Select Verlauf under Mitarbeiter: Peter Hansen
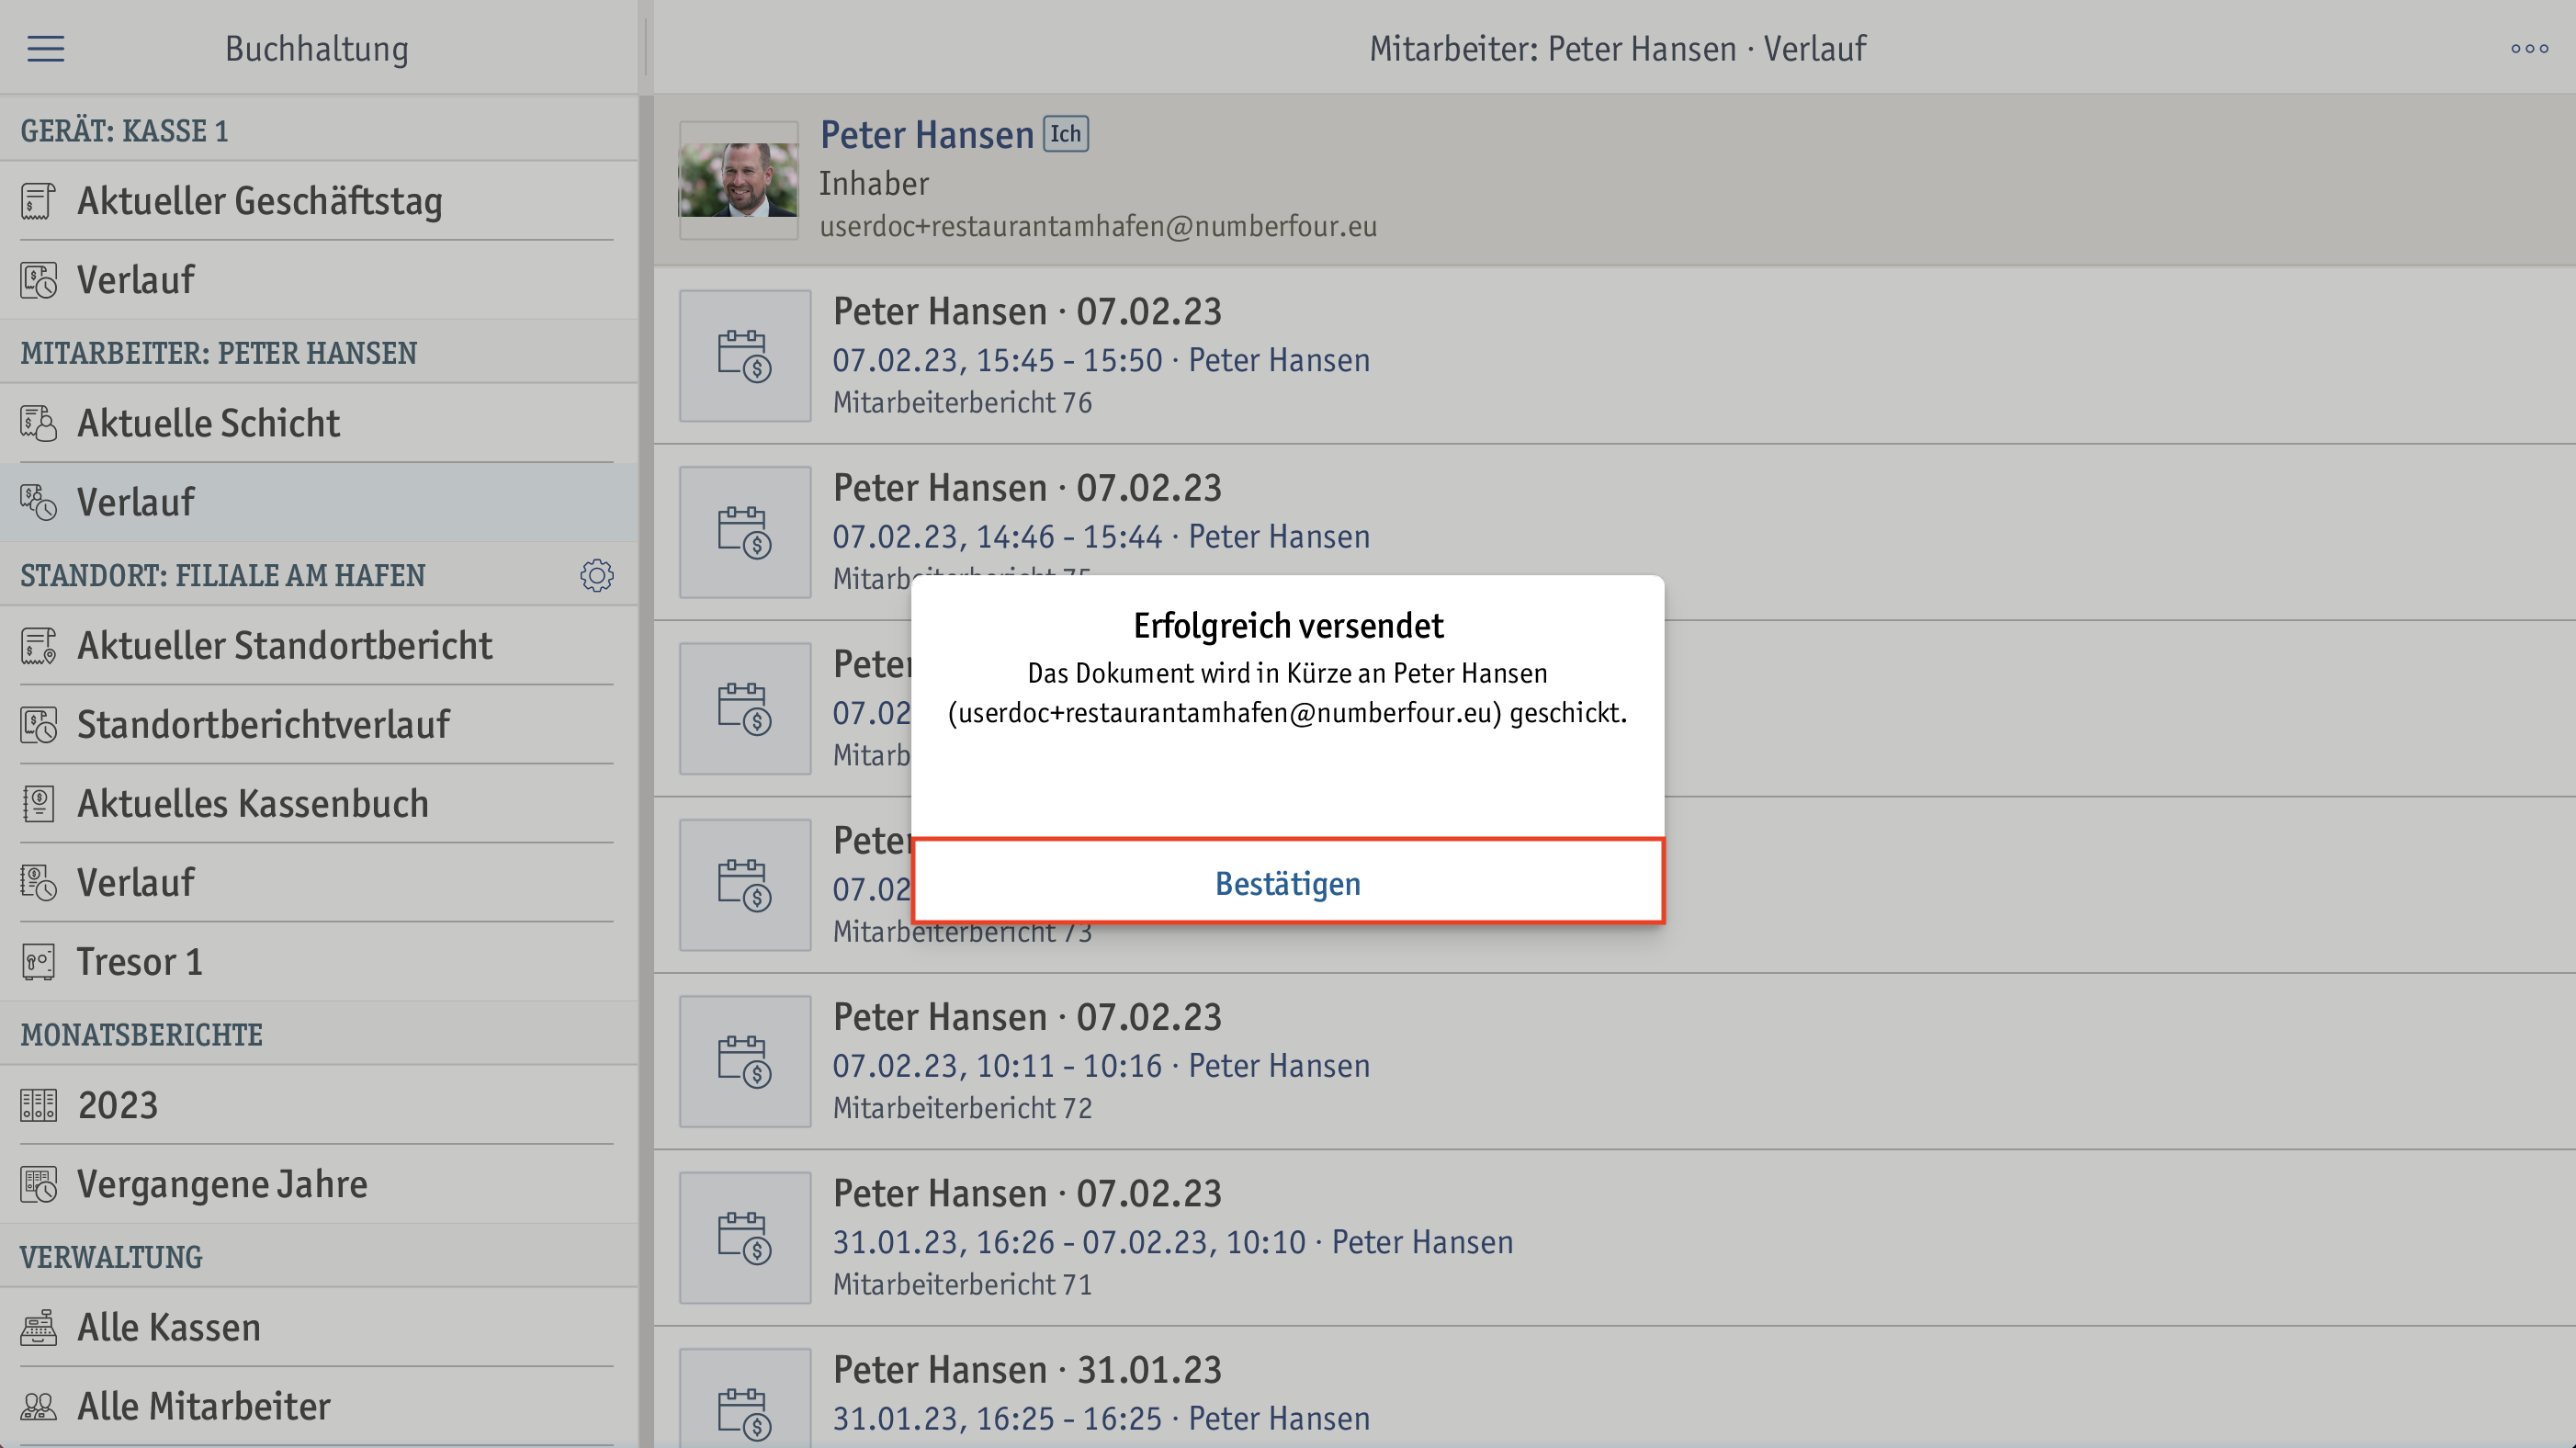Screen dimensions: 2576x1448 (318, 502)
